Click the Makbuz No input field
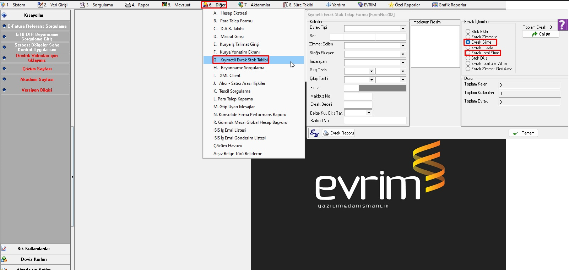The width and height of the screenshot is (569, 270). (358, 96)
